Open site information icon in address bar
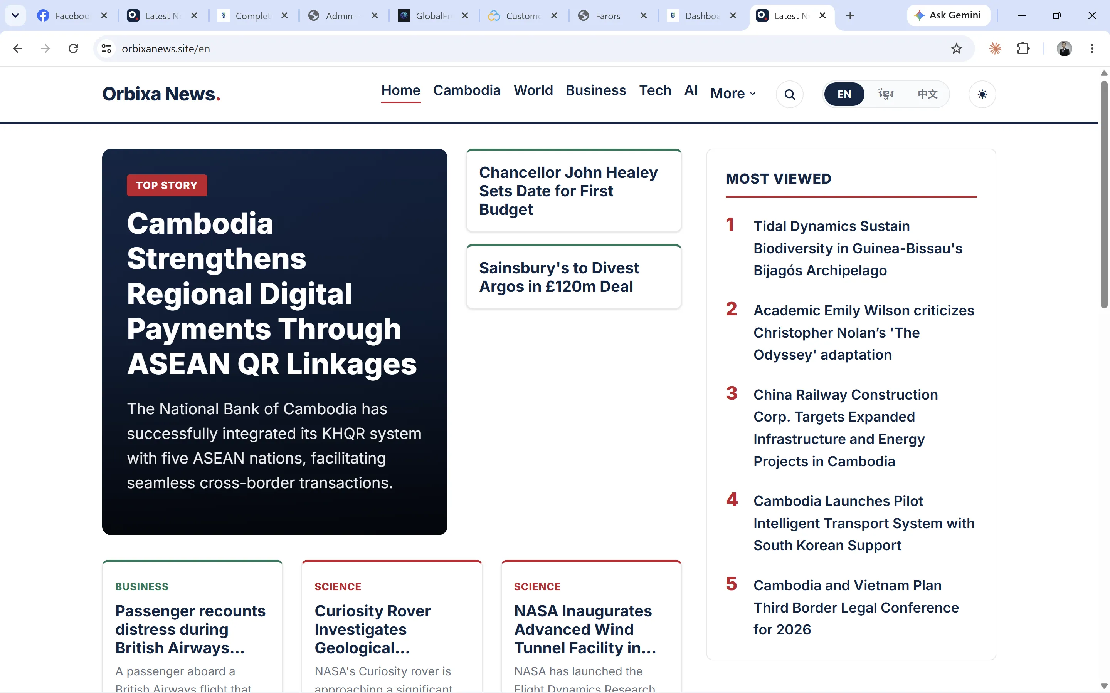1110x693 pixels. 106,49
